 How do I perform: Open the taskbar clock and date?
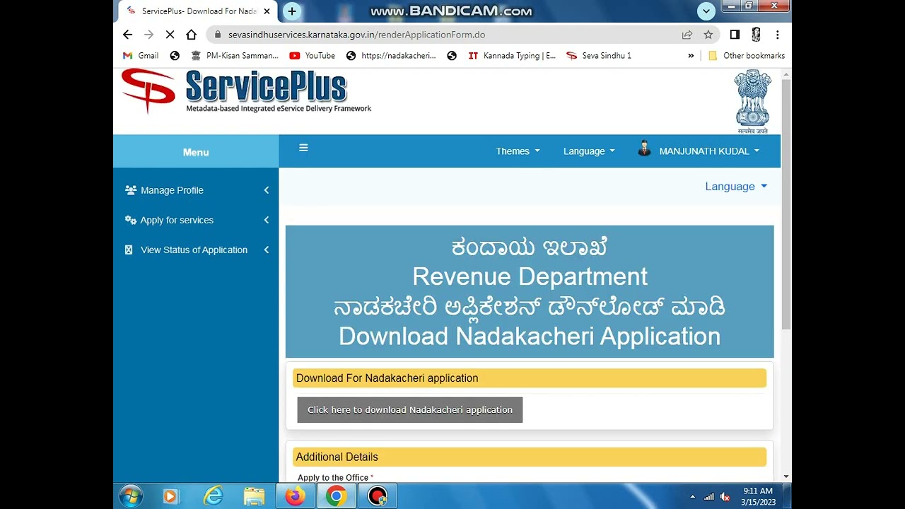coord(758,496)
